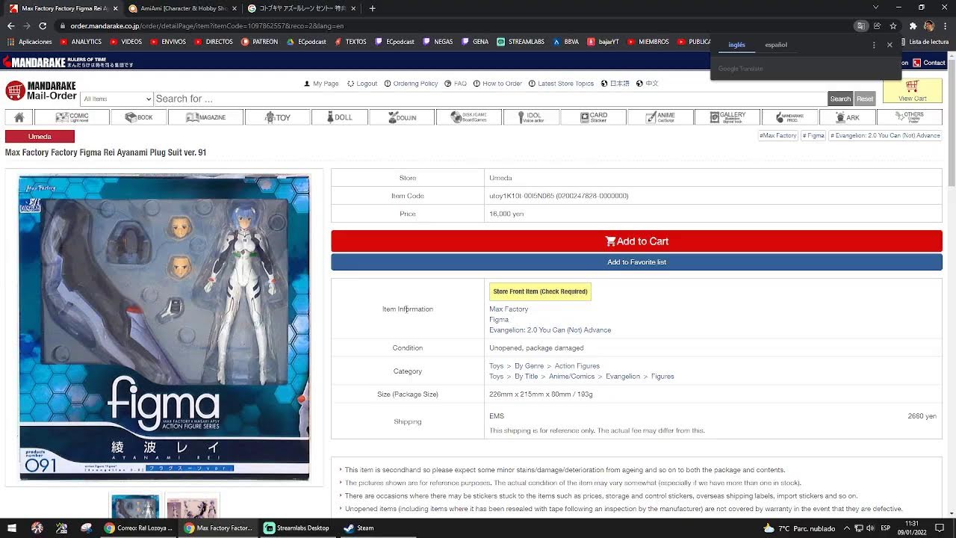956x538 pixels.
Task: Open Google Translate options menu (three dots)
Action: (874, 45)
